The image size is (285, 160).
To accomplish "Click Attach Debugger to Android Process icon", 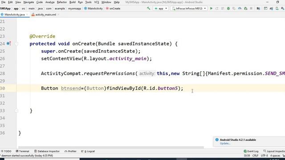I will (x=245, y=8).
